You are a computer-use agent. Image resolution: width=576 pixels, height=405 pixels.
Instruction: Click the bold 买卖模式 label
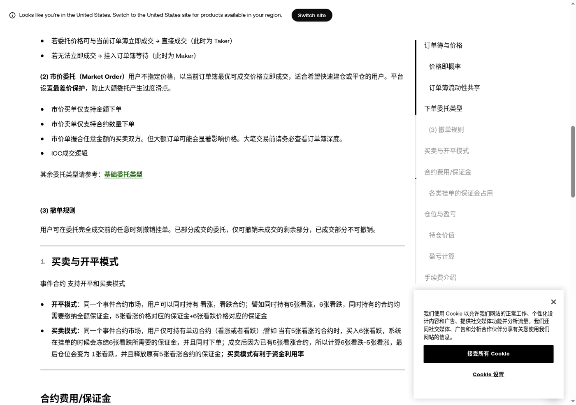coord(64,331)
